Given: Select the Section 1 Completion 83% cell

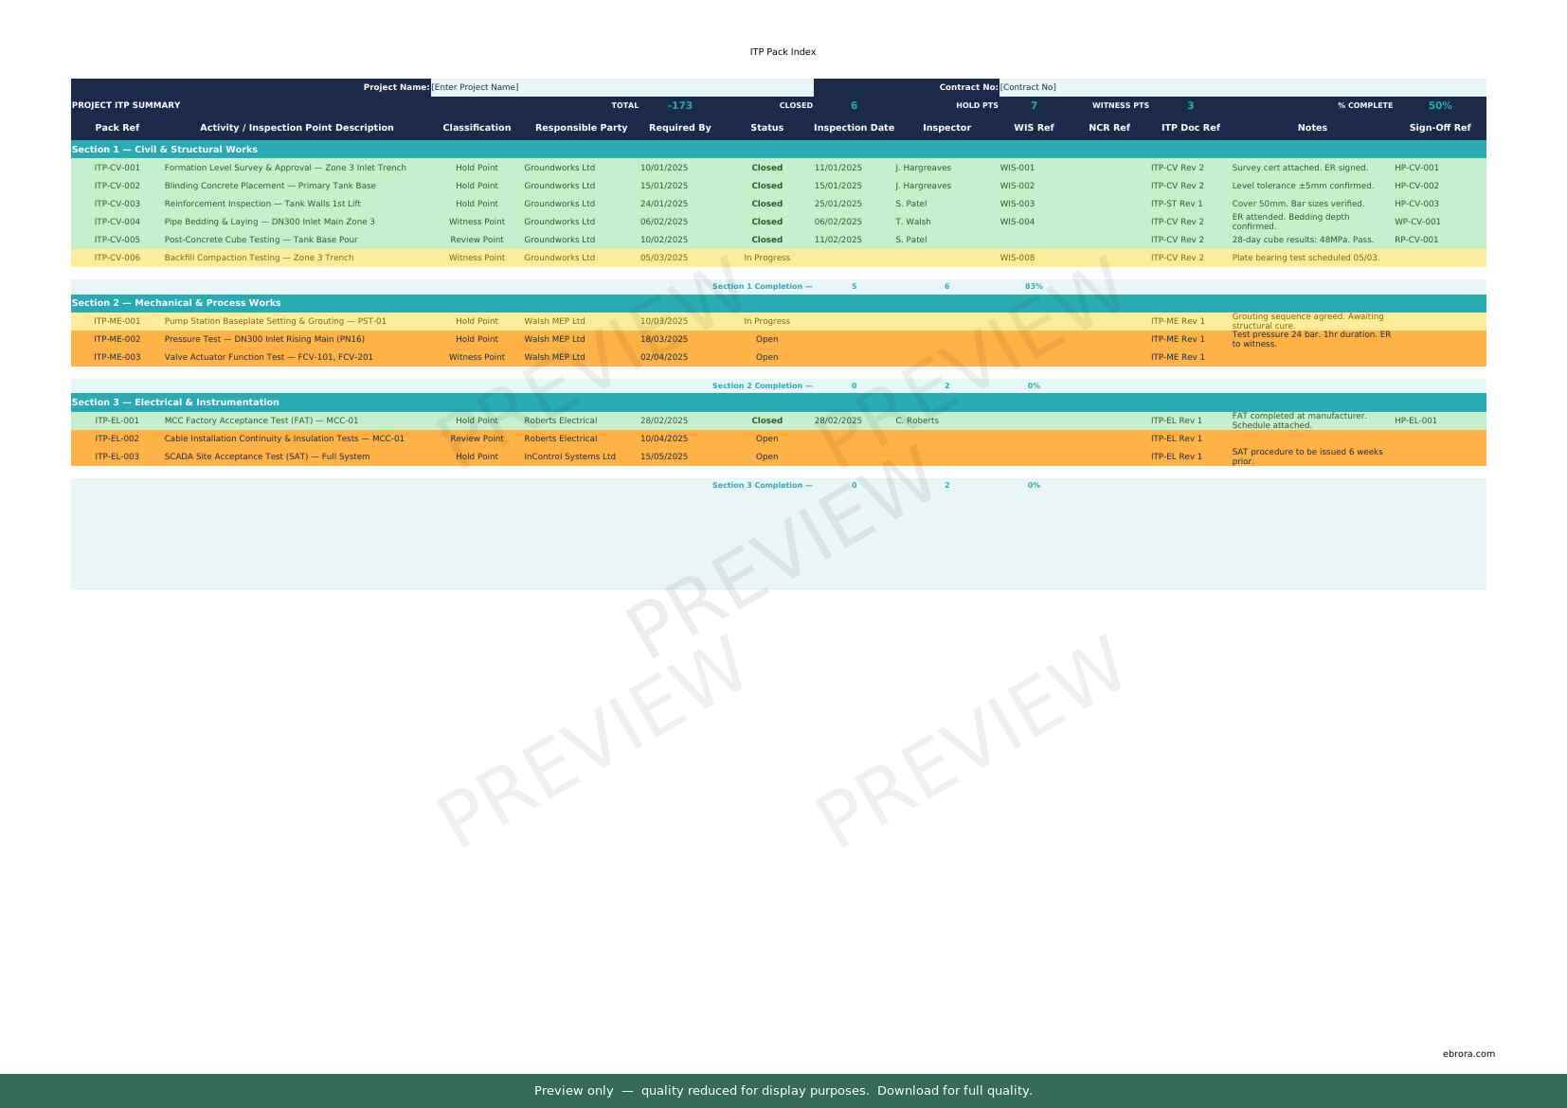Looking at the screenshot, I should (x=1033, y=286).
